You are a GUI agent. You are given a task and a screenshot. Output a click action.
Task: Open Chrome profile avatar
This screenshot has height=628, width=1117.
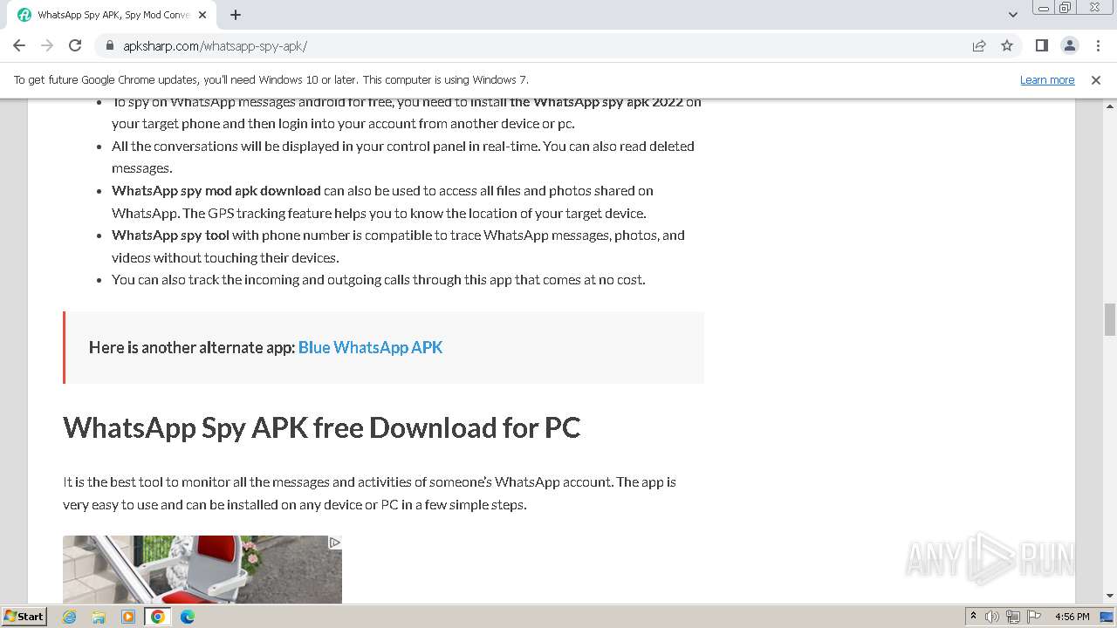click(1069, 45)
